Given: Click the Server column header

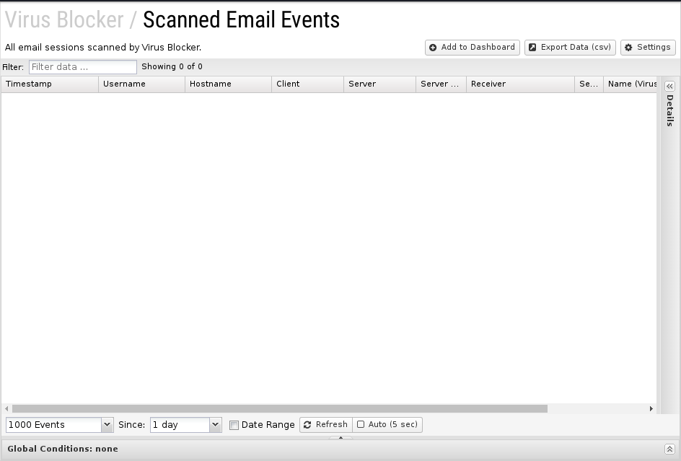Looking at the screenshot, I should [x=379, y=84].
